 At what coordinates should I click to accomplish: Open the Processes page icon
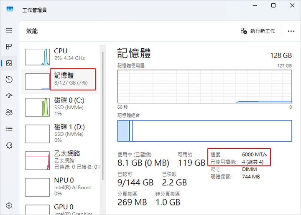pyautogui.click(x=9, y=47)
